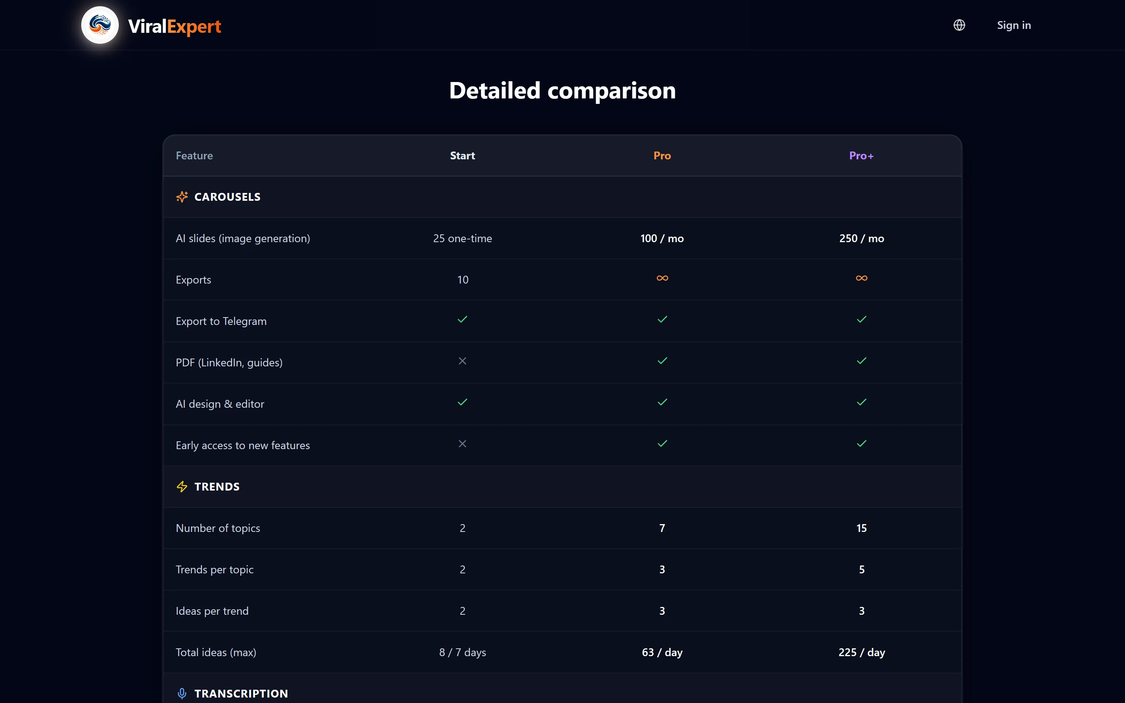Click the Ideas per trend label
1125x703 pixels.
[x=212, y=611]
